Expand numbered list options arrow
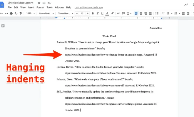The image size is (194, 117). pos(179,13)
